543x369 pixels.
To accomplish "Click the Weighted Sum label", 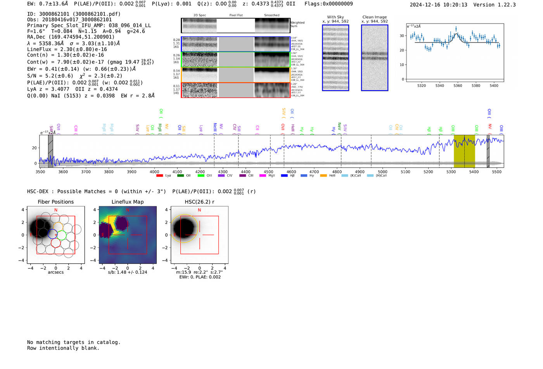I will pyautogui.click(x=297, y=24).
